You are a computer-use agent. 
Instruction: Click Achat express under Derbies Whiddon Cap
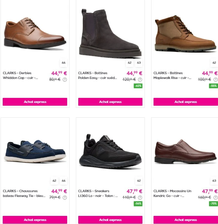[35, 102]
